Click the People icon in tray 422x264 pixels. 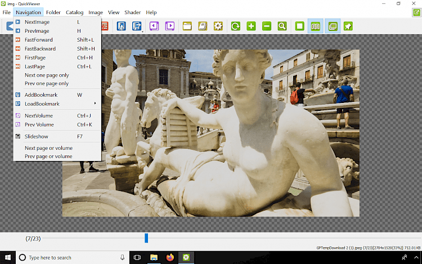point(404,258)
